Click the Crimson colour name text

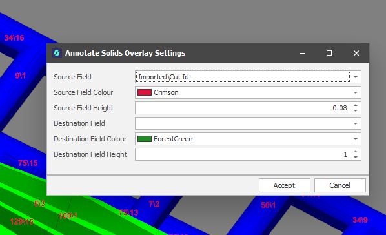pyautogui.click(x=166, y=92)
